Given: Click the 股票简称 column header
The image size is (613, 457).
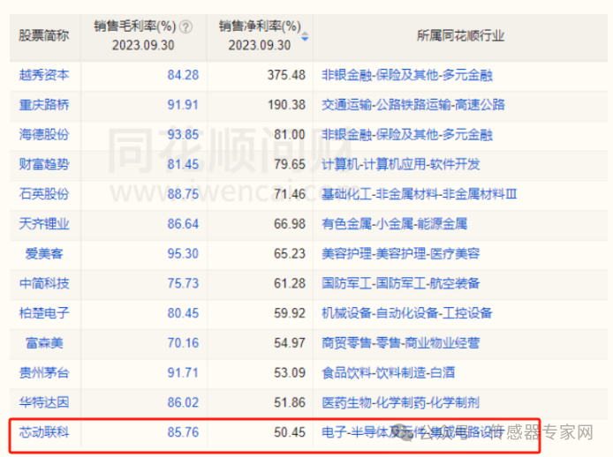Looking at the screenshot, I should coord(44,35).
